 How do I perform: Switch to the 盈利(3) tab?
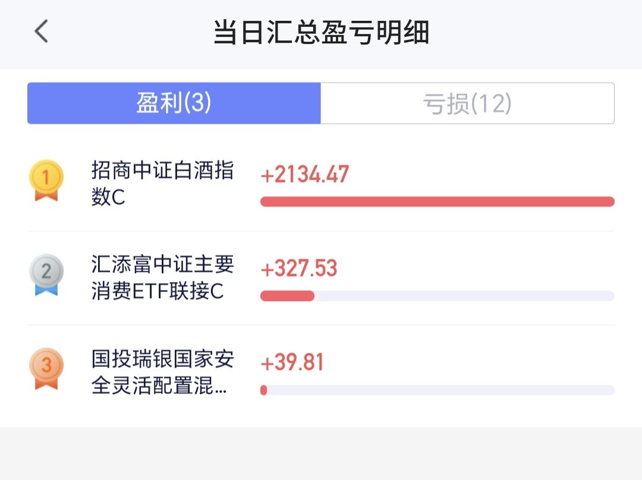pos(174,103)
